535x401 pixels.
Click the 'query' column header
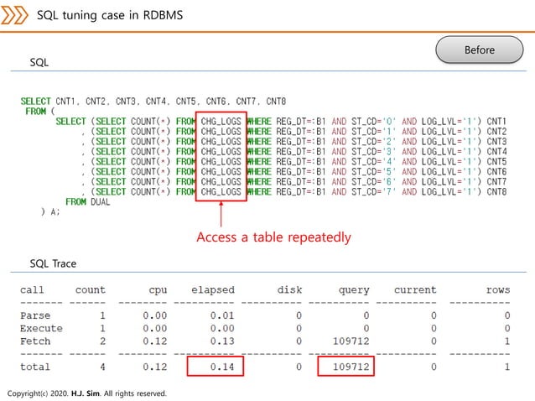tap(354, 290)
